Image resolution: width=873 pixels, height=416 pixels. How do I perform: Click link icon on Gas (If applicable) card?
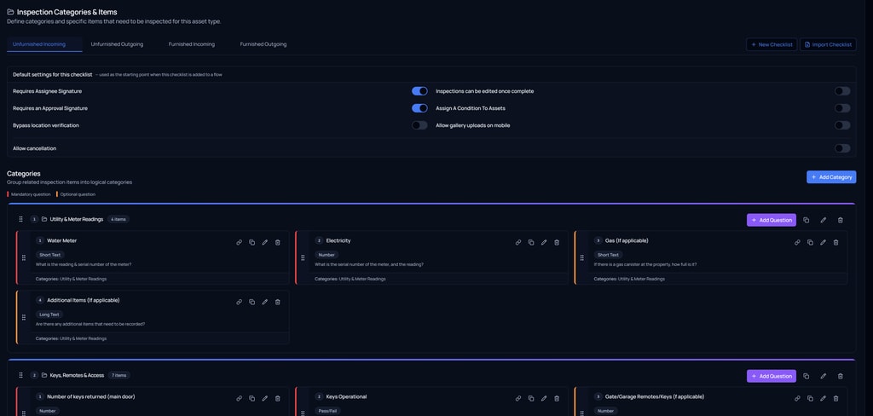797,242
